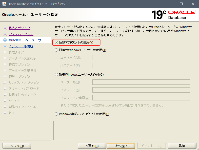Click the パスワードの確認(O) input field
The width and height of the screenshot is (199, 150).
point(141,98)
